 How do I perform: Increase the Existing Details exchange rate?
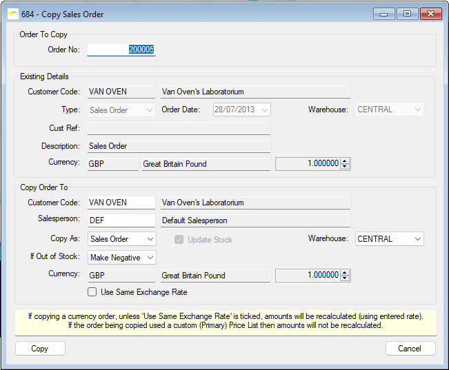(346, 161)
